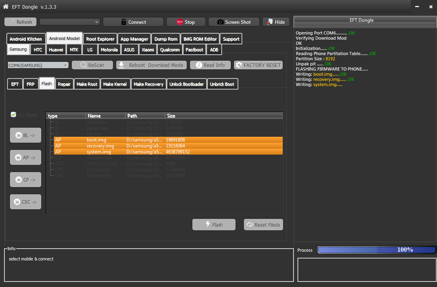This screenshot has height=287, width=437.
Task: Click the Connect button with USB icon
Action: click(x=133, y=22)
